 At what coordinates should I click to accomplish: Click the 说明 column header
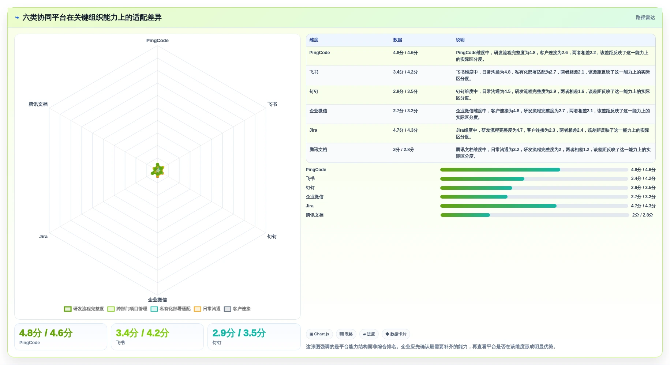(460, 40)
